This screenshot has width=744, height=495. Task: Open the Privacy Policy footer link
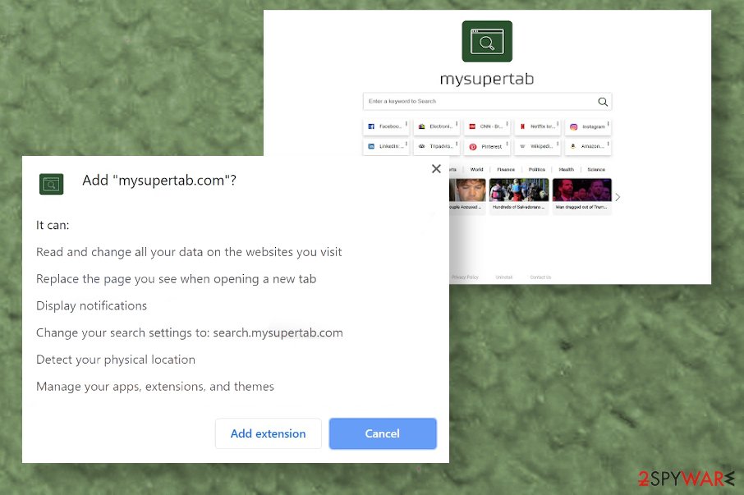(x=465, y=277)
